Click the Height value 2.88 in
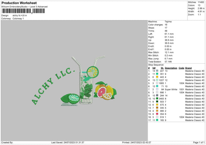Image resolution: width=206 pixels, height=145 pixels. click(201, 8)
